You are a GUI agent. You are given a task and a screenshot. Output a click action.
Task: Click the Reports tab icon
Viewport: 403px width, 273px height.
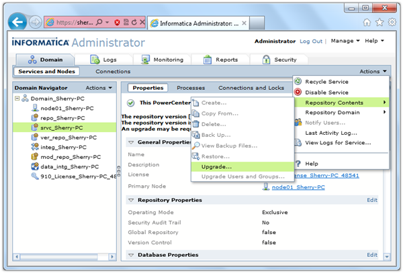(x=208, y=60)
